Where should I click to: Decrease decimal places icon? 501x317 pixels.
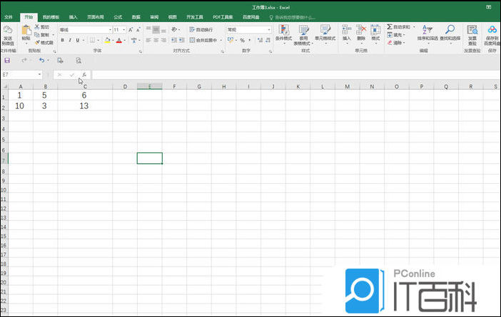268,40
